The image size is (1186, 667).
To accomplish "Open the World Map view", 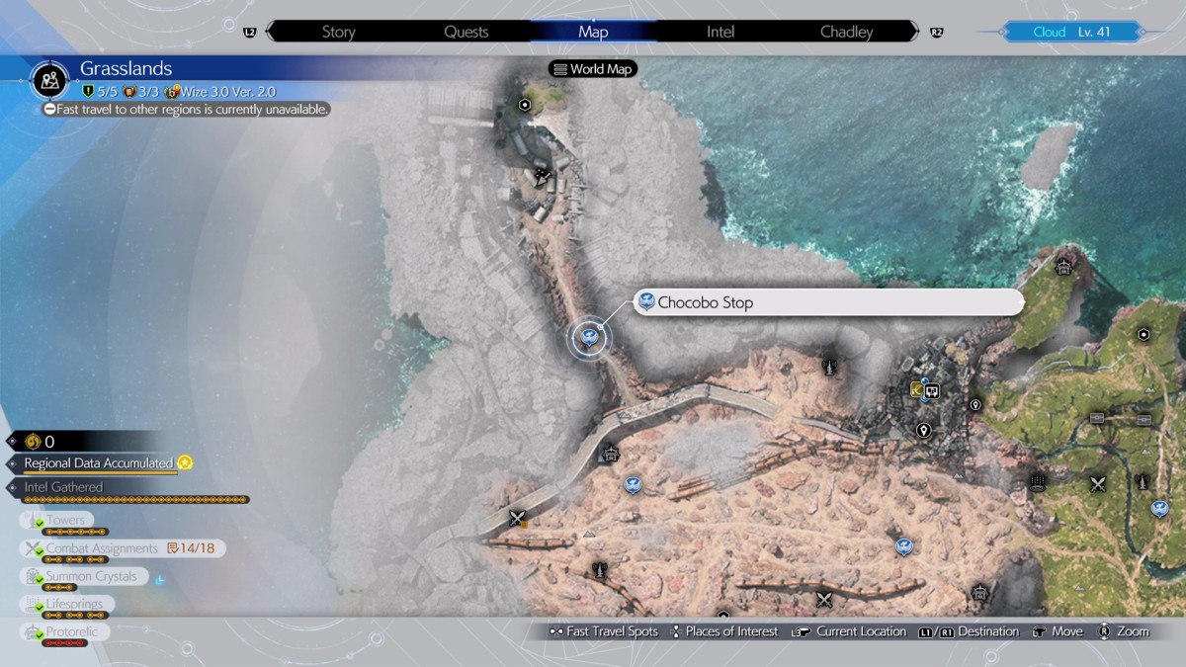I will click(593, 69).
